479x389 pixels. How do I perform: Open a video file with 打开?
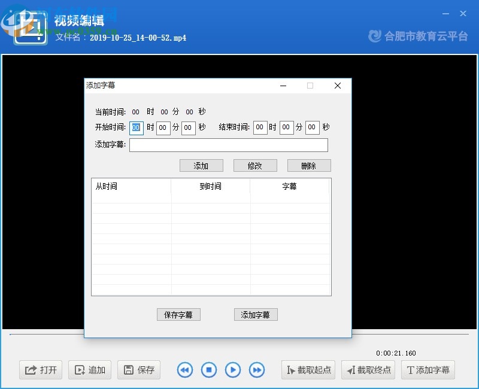click(x=40, y=370)
